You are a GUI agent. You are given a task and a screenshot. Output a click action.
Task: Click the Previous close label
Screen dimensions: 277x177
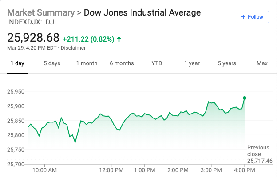[258, 151]
